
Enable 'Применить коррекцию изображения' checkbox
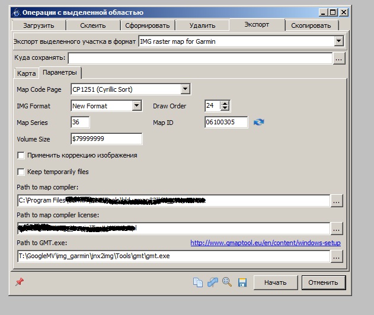point(22,155)
